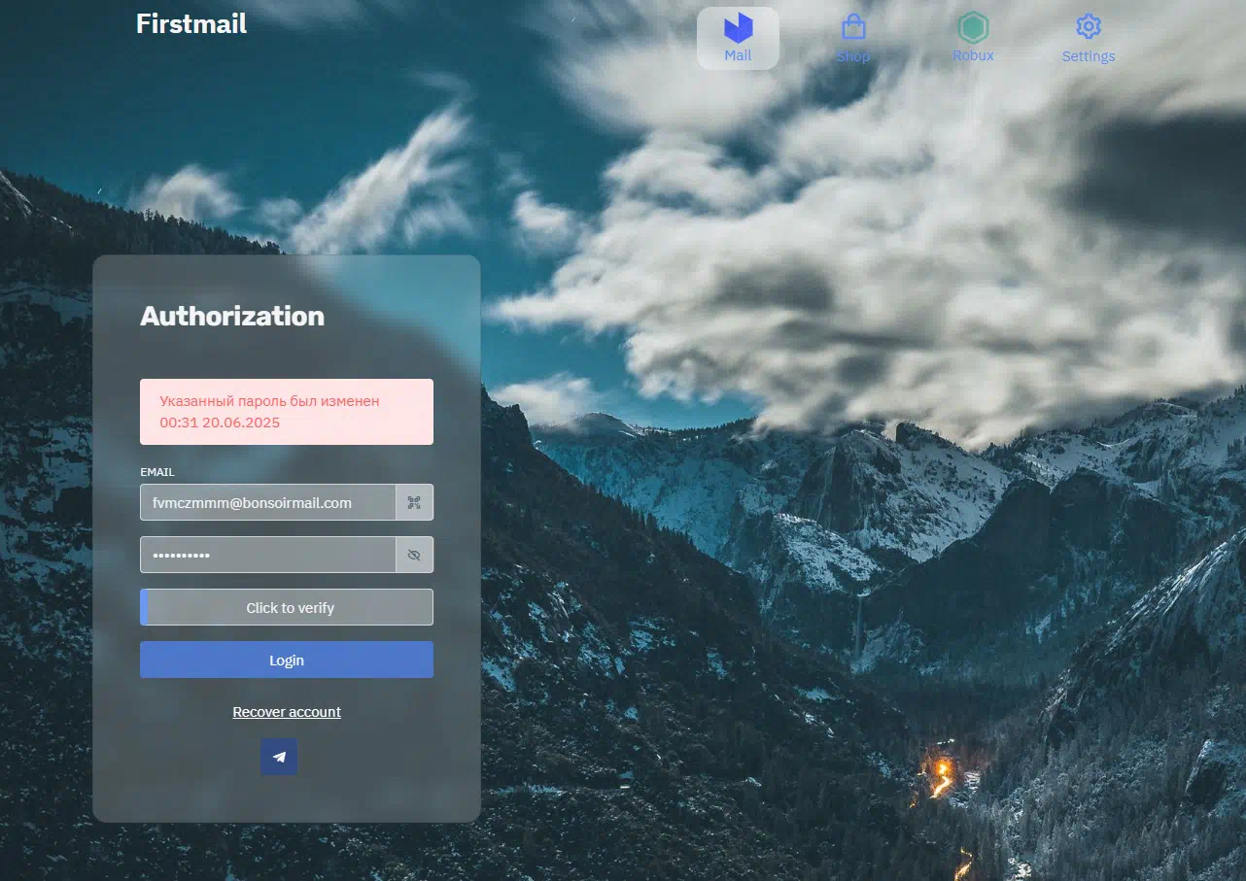Click the Firstmail logo text
The image size is (1246, 881).
(x=191, y=23)
